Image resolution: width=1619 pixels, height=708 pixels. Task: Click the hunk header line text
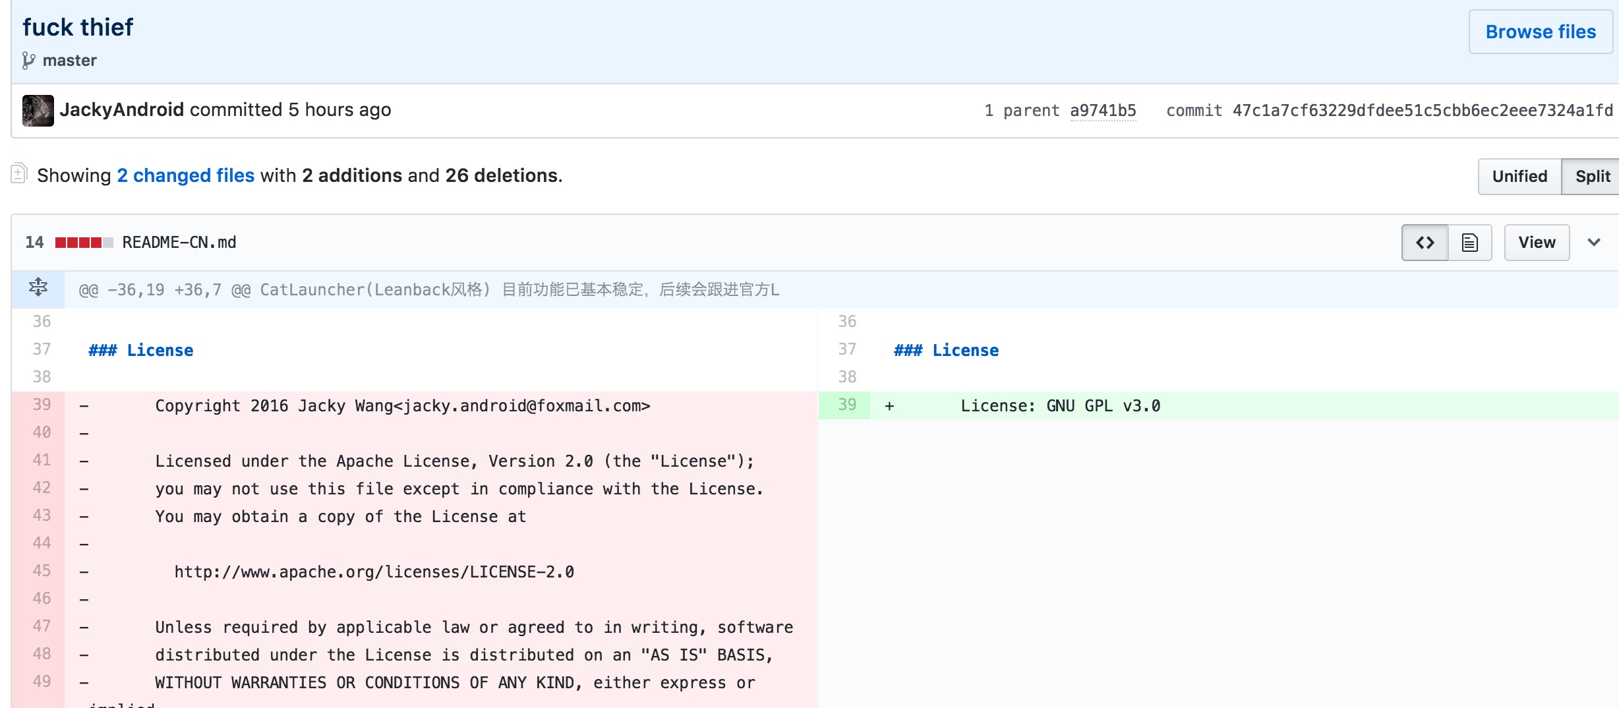pos(428,290)
